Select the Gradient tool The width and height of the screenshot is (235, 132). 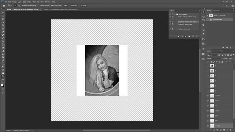click(3, 51)
